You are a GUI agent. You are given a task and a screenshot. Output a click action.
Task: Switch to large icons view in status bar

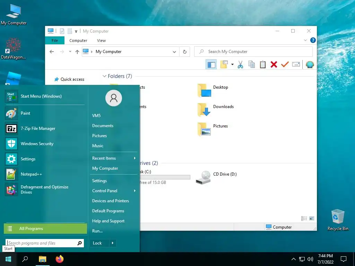pos(312,218)
